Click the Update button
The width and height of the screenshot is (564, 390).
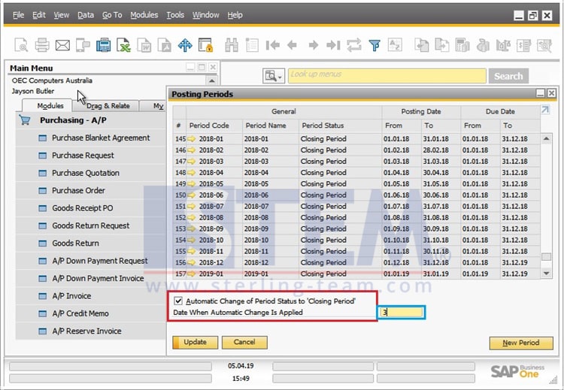pyautogui.click(x=195, y=342)
